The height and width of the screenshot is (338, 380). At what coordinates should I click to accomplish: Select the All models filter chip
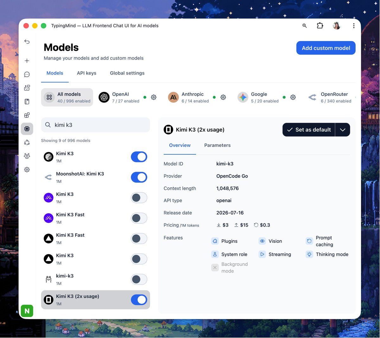click(67, 97)
